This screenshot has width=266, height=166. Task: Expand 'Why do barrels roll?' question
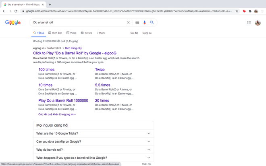(94, 150)
